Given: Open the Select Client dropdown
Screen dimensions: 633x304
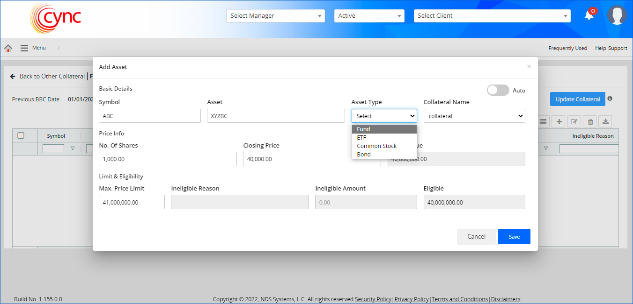Looking at the screenshot, I should [492, 16].
